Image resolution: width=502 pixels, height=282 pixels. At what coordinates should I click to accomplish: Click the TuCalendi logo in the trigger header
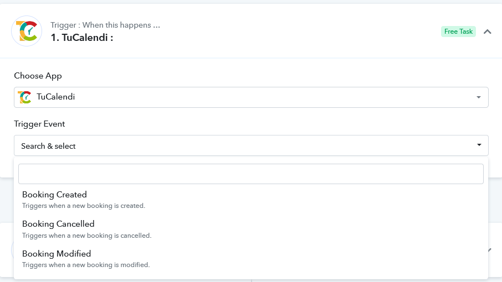click(x=27, y=31)
